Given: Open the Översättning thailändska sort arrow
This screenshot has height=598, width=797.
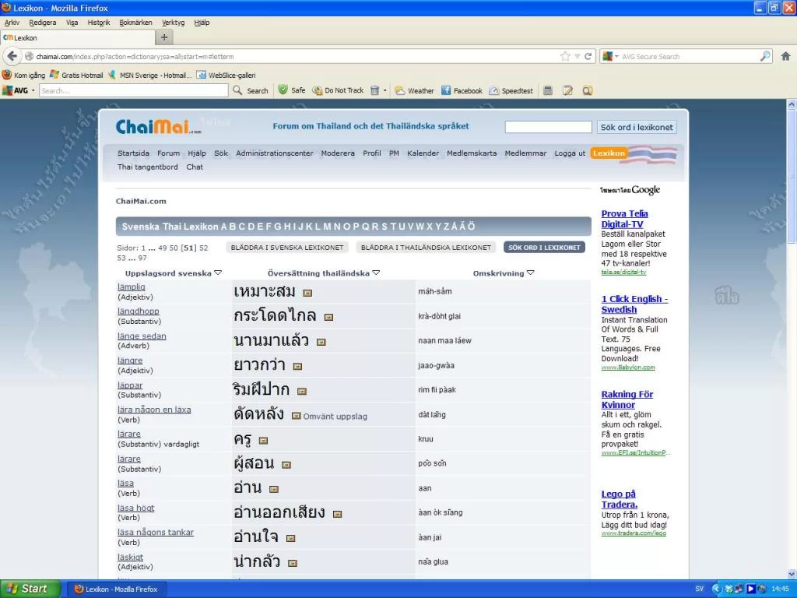Looking at the screenshot, I should coord(376,273).
